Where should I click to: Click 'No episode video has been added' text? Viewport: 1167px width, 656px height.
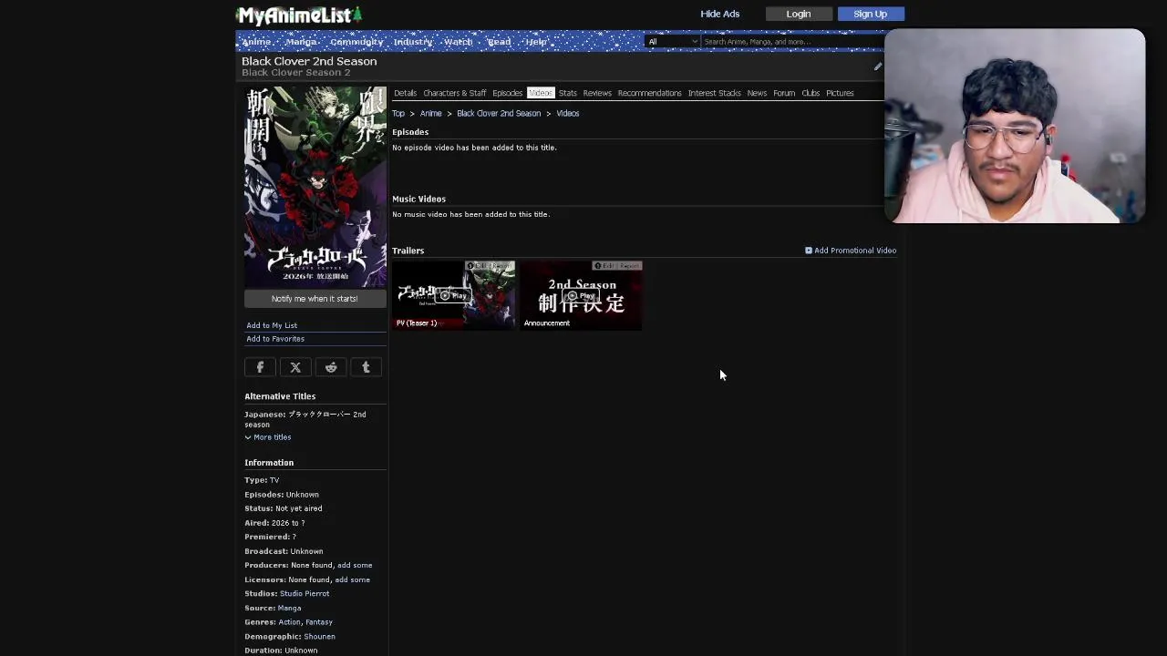click(474, 148)
